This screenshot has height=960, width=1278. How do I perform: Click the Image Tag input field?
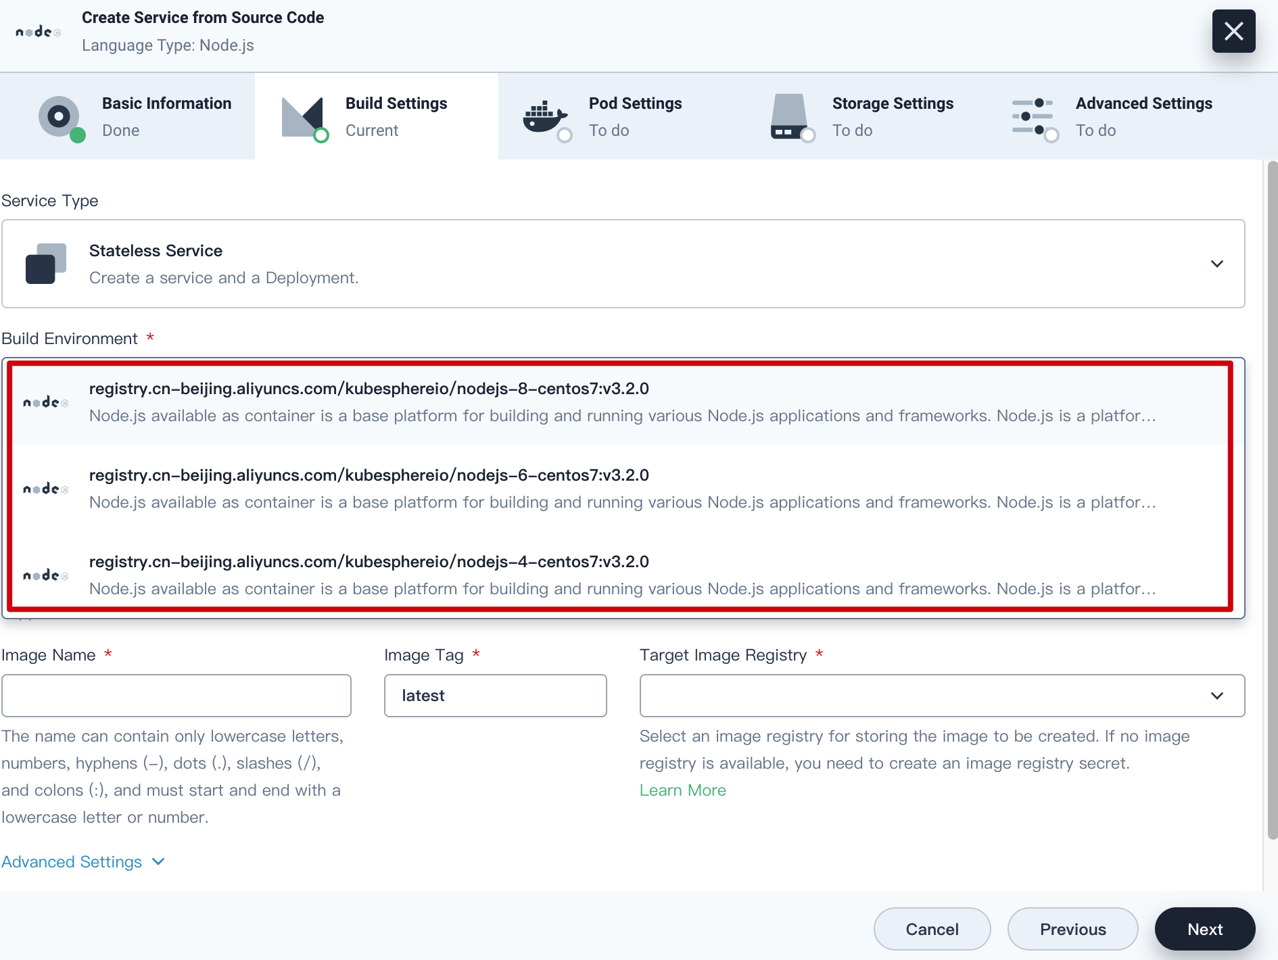(496, 696)
